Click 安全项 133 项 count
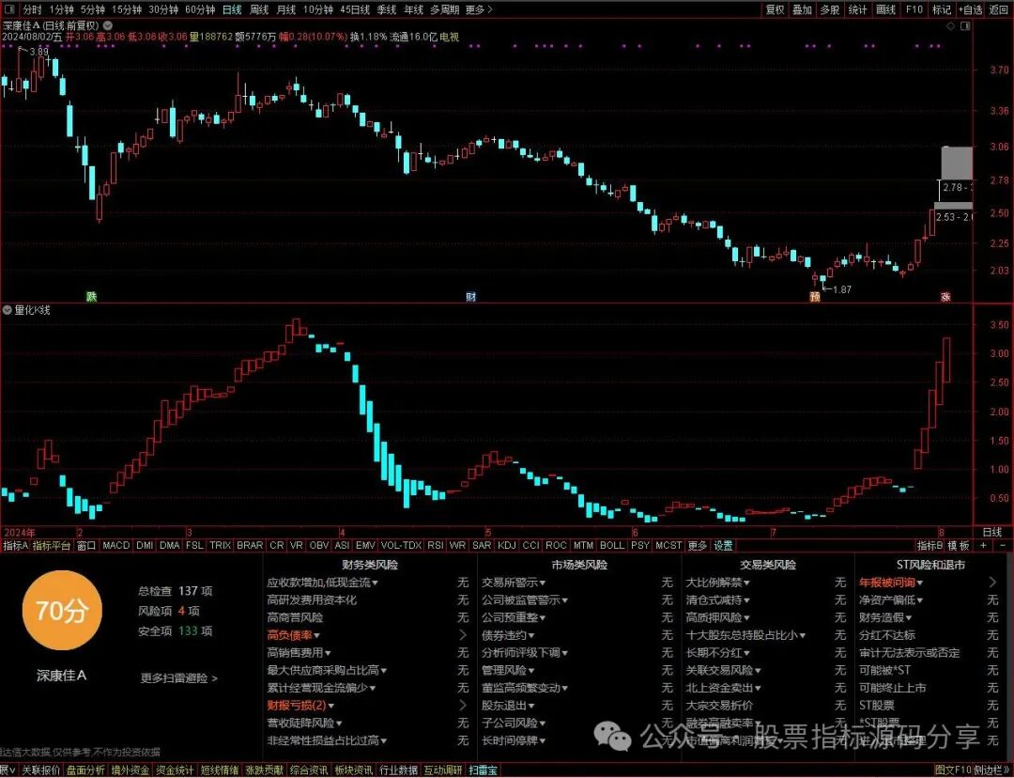Viewport: 1014px width, 778px height. click(176, 630)
